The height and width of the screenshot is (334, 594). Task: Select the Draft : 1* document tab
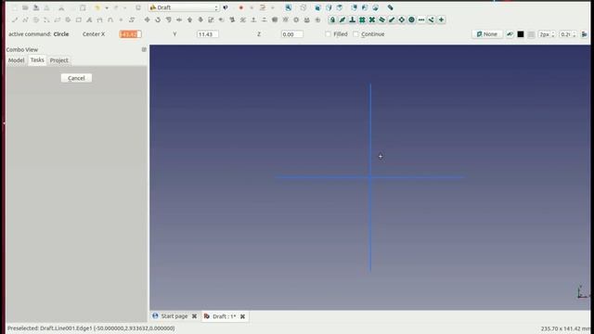[224, 316]
